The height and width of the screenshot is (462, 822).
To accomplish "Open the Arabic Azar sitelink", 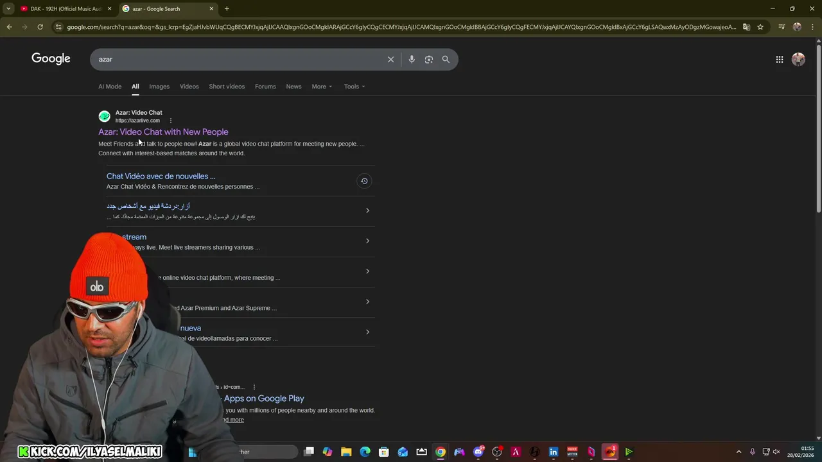I will [x=148, y=206].
